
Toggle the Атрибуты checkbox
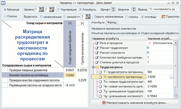coord(80,9)
